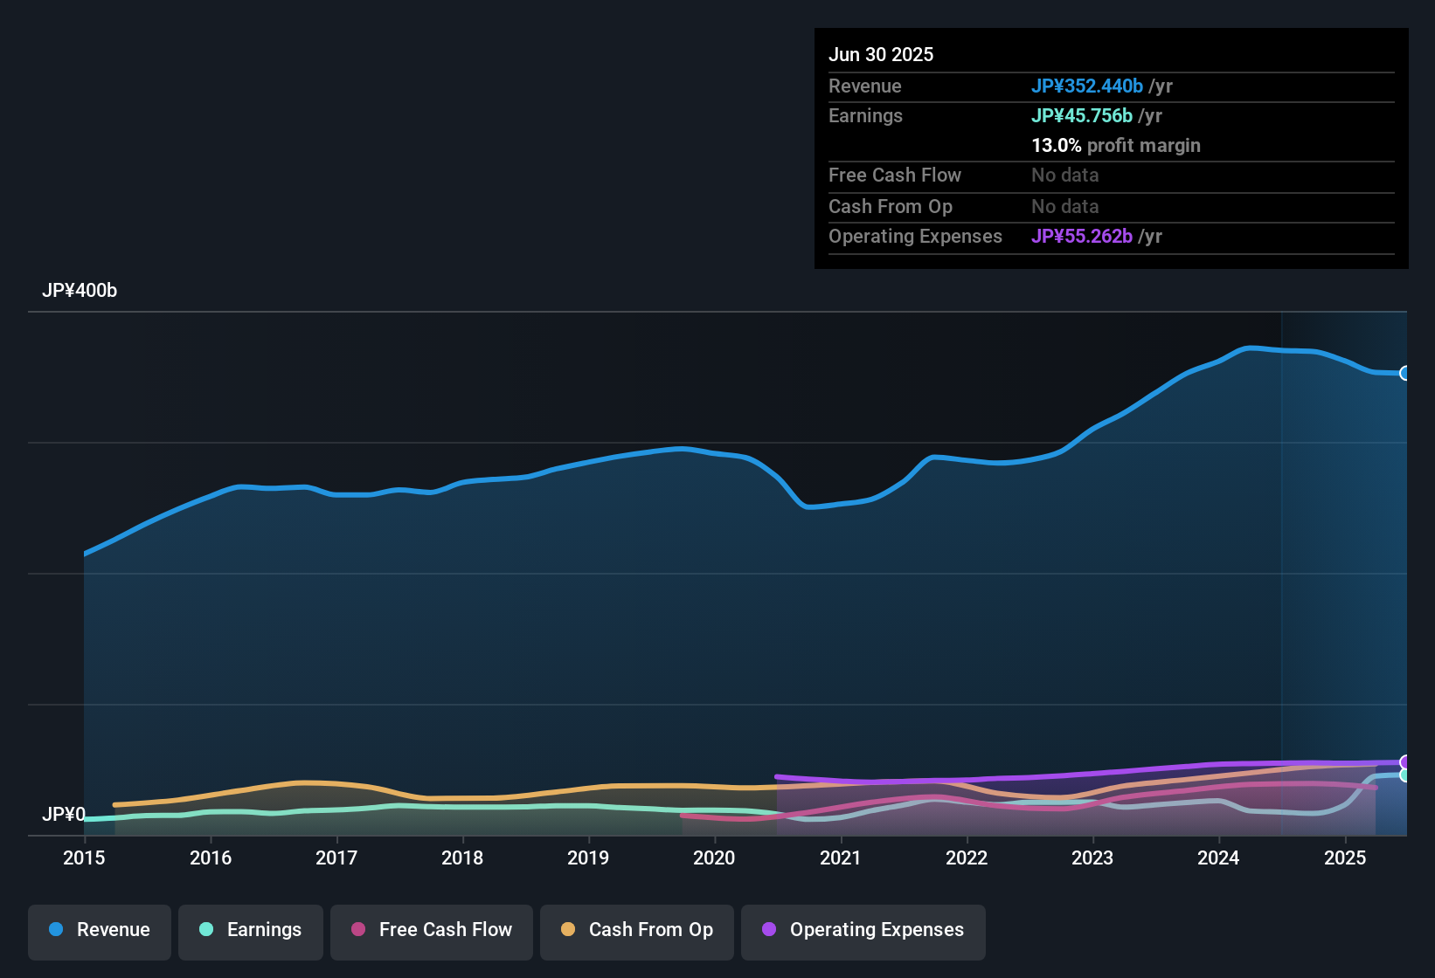Image resolution: width=1435 pixels, height=978 pixels.
Task: Click the pink Free Cash Flow legend dot
Action: click(357, 930)
